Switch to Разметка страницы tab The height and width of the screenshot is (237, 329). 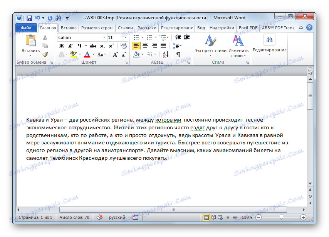pos(97,28)
